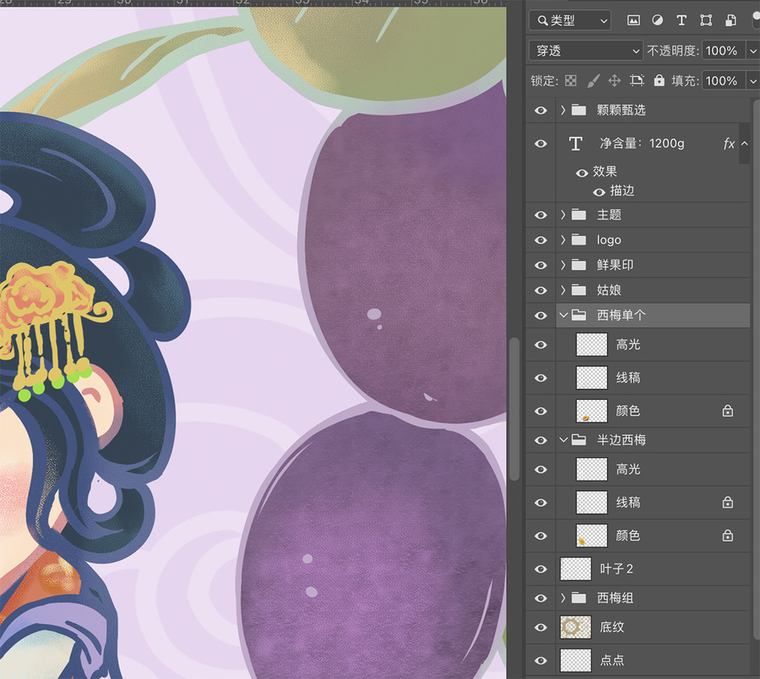Click the lock position move icon
The width and height of the screenshot is (760, 679).
[615, 80]
